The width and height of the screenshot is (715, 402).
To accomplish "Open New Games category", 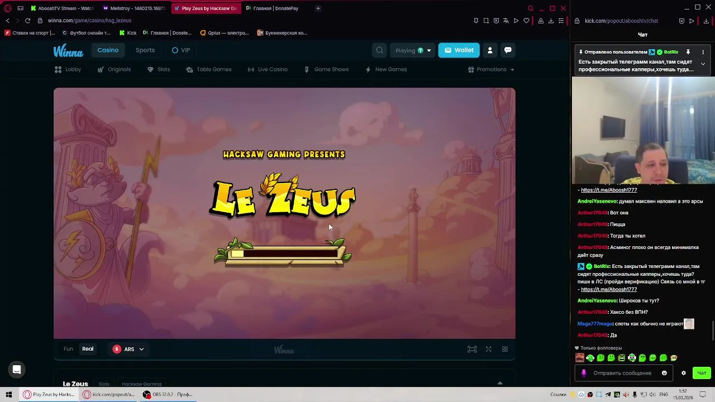I will [x=385, y=69].
